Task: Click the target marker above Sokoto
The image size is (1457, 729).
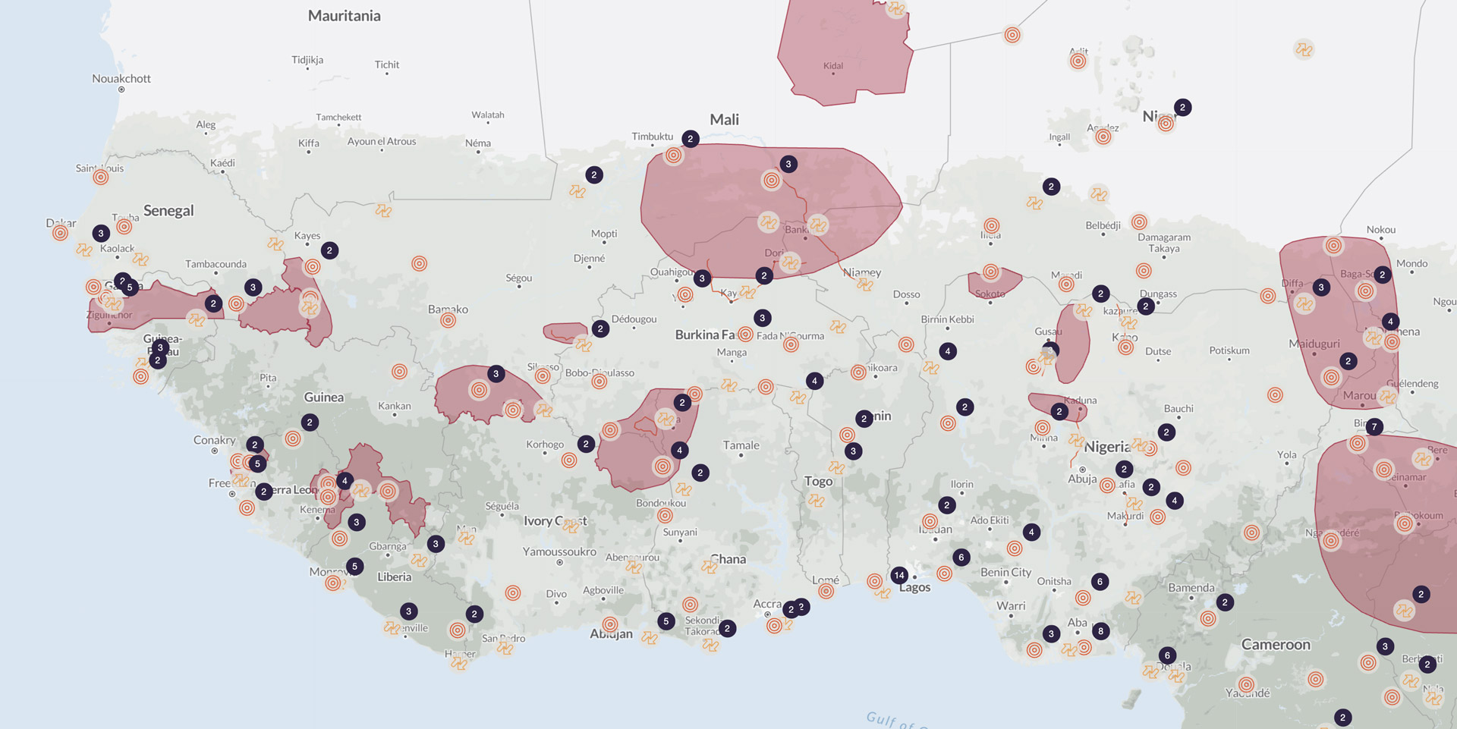Action: click(x=991, y=272)
